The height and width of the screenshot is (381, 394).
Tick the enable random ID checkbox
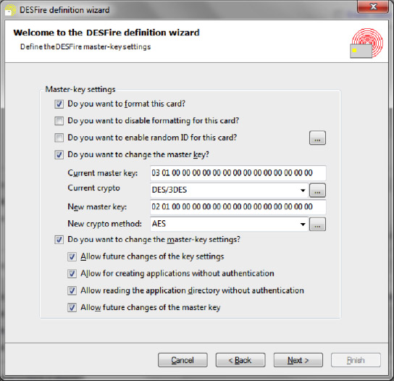(x=59, y=138)
